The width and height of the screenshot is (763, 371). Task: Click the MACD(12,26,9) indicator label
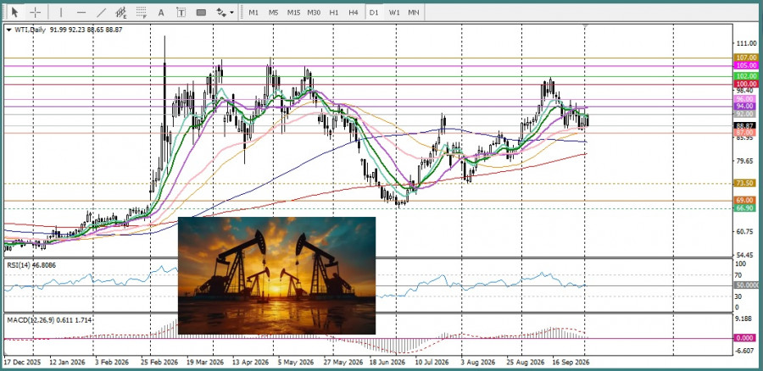pyautogui.click(x=49, y=320)
